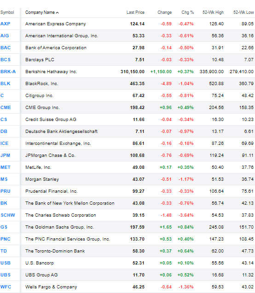Select Deutsche Bank Aktiengesellschaft name
Viewport: 255px width, 293px height.
(61, 132)
